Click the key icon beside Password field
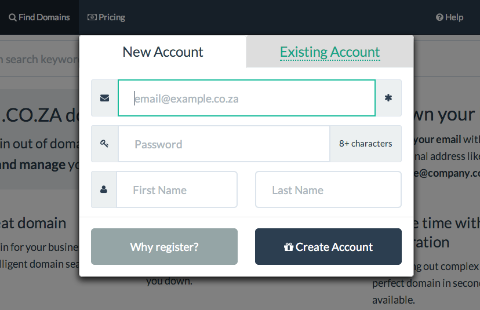480x310 pixels. point(104,144)
